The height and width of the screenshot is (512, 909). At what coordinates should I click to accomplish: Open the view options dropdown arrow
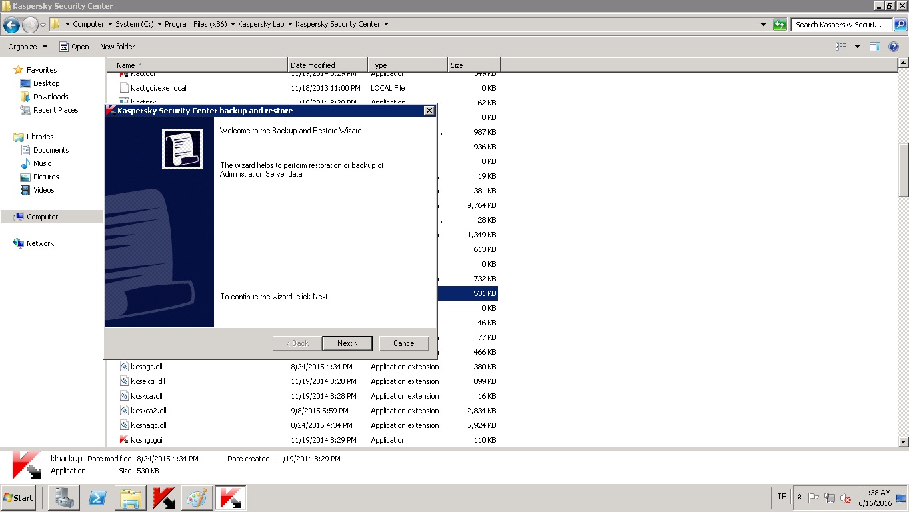pos(857,47)
